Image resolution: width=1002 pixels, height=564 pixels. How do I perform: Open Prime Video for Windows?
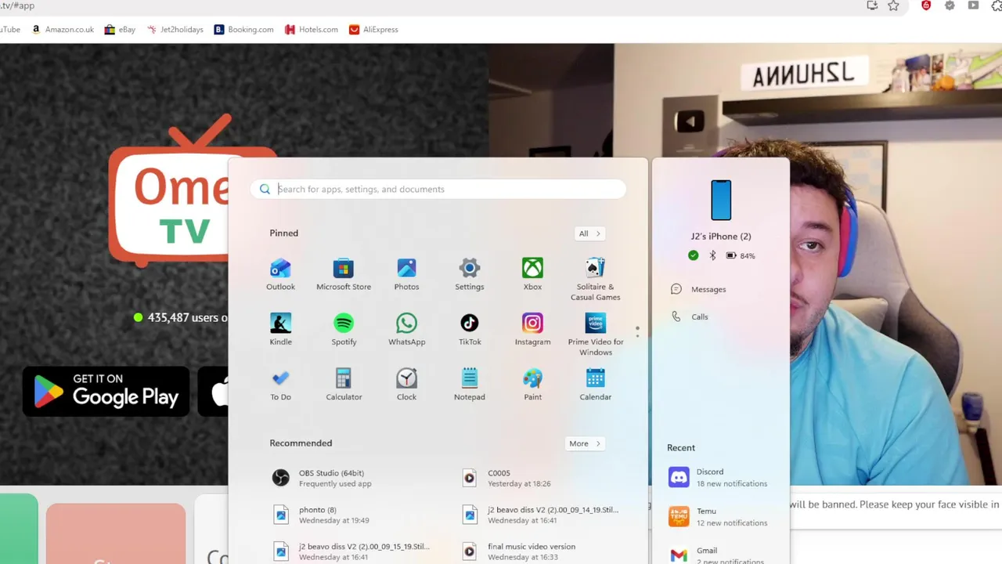[595, 334]
